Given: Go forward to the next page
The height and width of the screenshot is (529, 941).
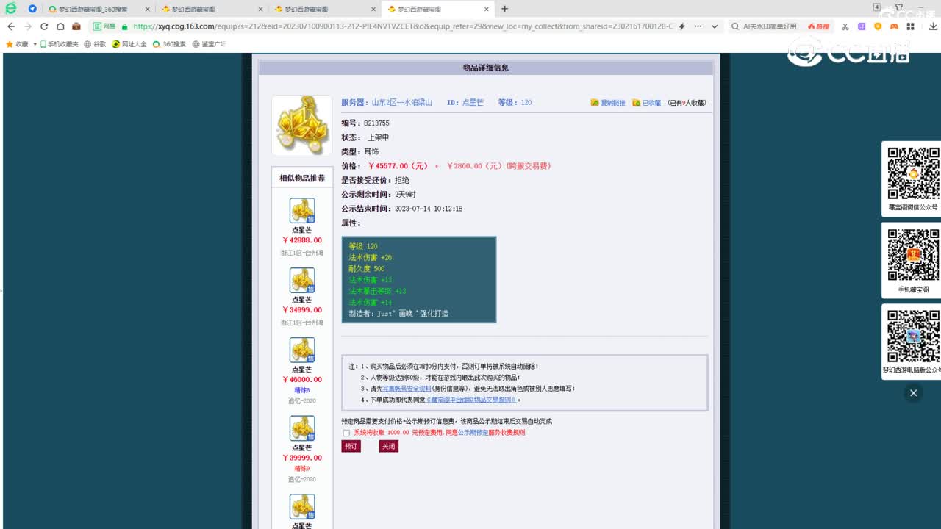Looking at the screenshot, I should [27, 26].
